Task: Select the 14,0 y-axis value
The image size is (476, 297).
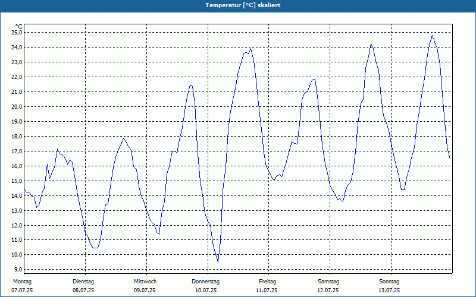Action: coord(17,196)
